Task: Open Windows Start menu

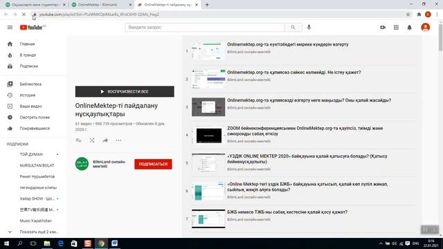Action: 6,243
